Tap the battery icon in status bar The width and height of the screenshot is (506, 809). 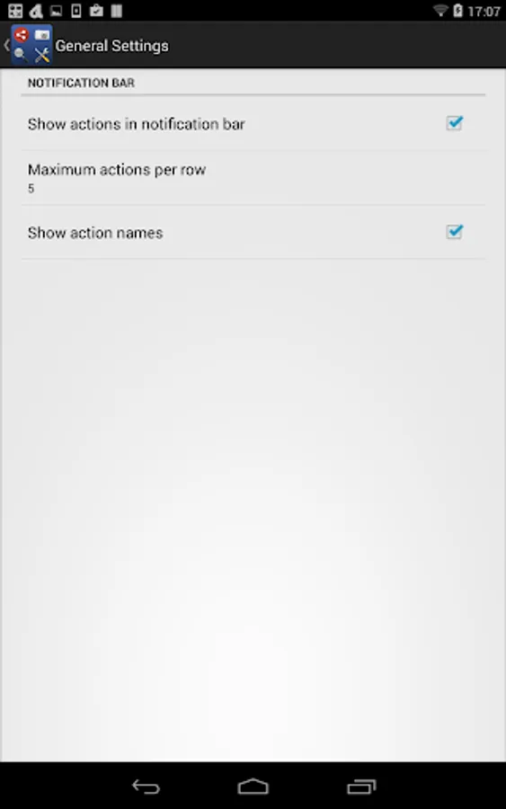click(x=457, y=10)
